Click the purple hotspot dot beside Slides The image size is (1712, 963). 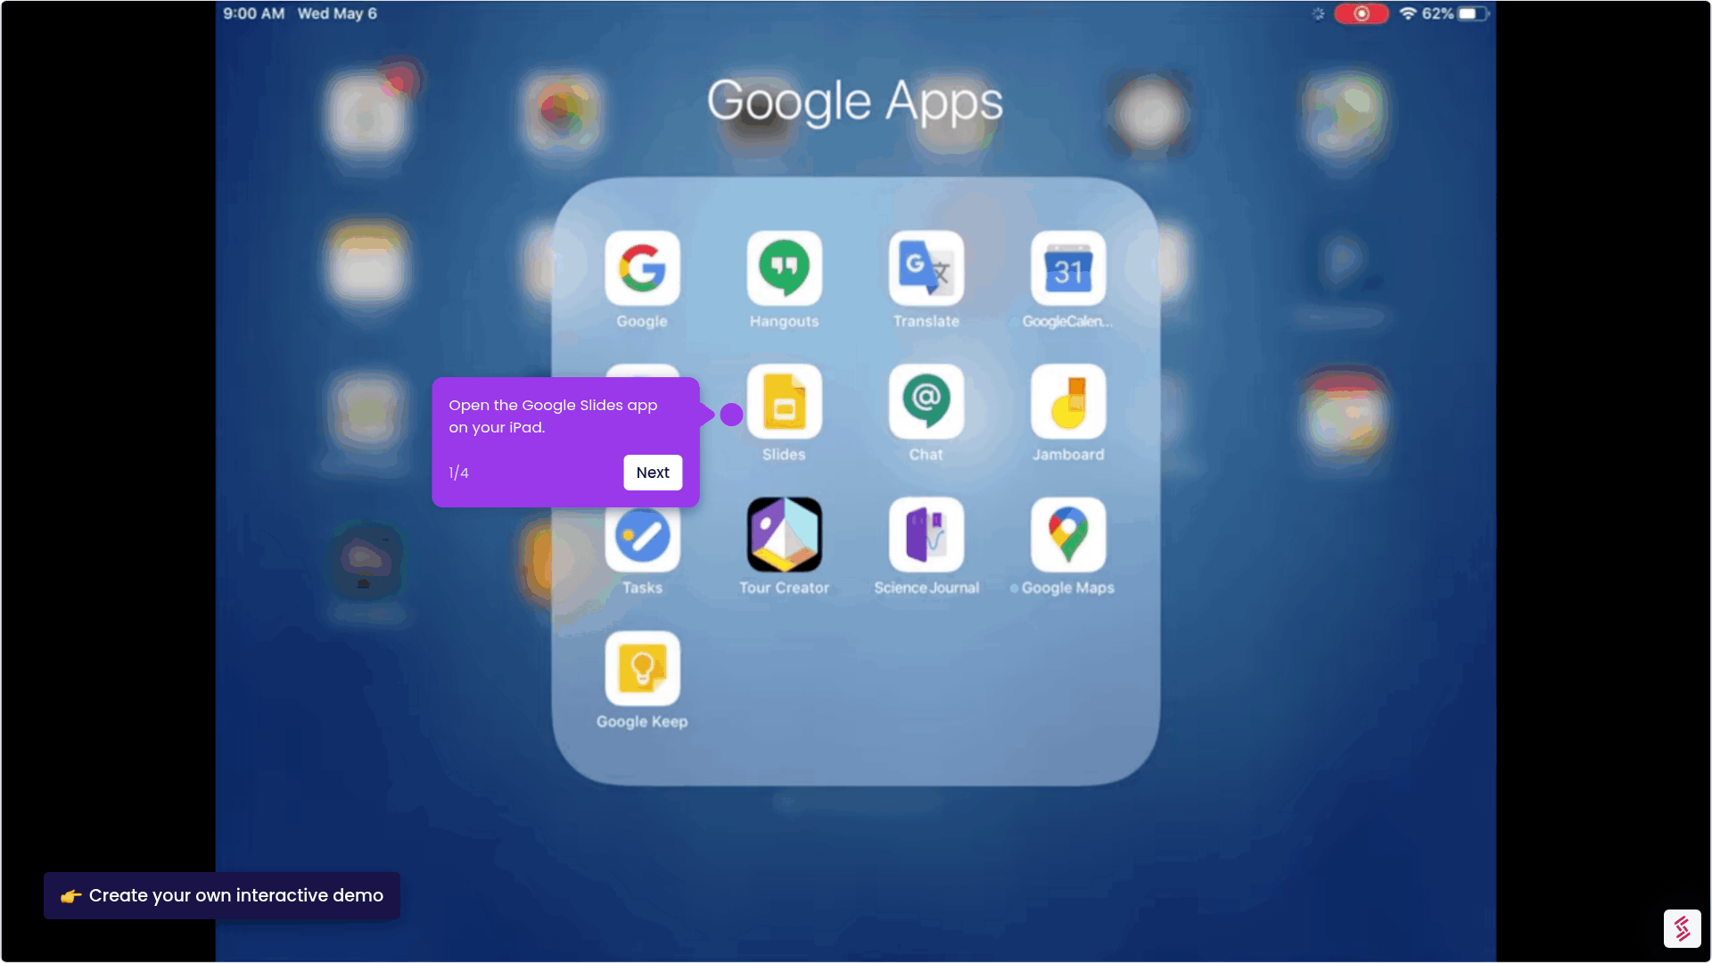(x=731, y=415)
